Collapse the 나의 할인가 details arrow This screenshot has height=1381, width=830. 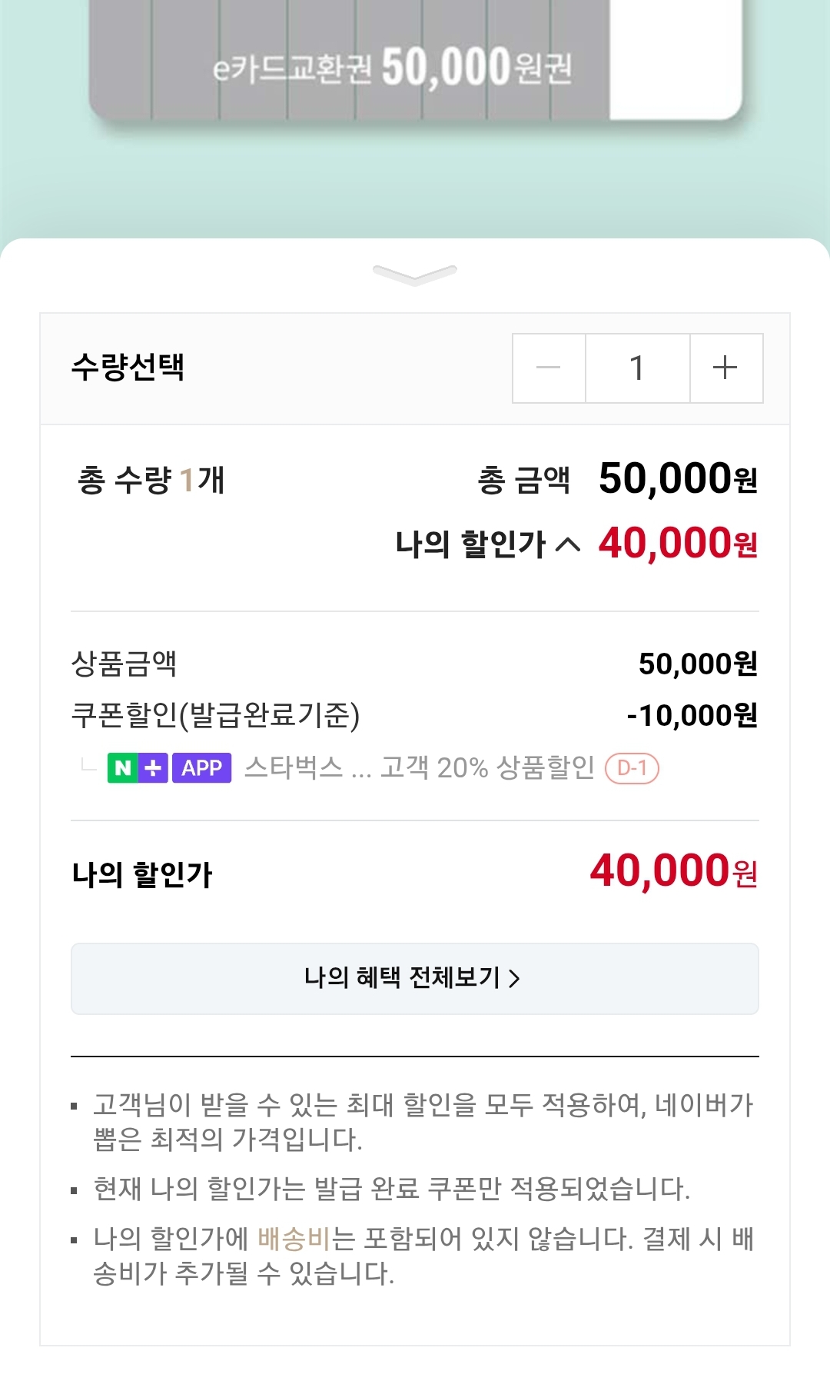[567, 544]
